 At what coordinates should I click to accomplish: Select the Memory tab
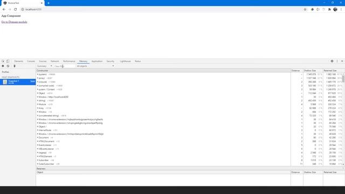(x=83, y=61)
